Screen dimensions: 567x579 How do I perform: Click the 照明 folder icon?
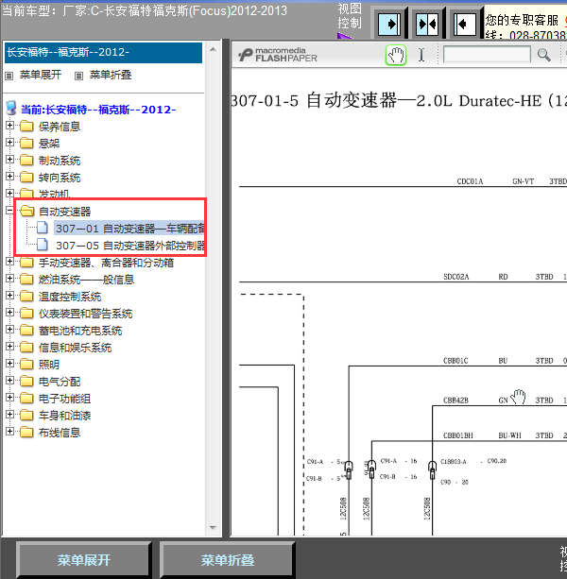click(x=26, y=364)
